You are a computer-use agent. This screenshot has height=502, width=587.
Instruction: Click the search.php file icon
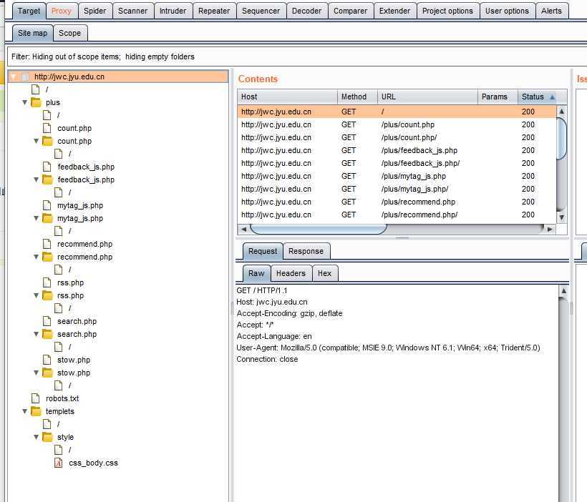tap(47, 321)
